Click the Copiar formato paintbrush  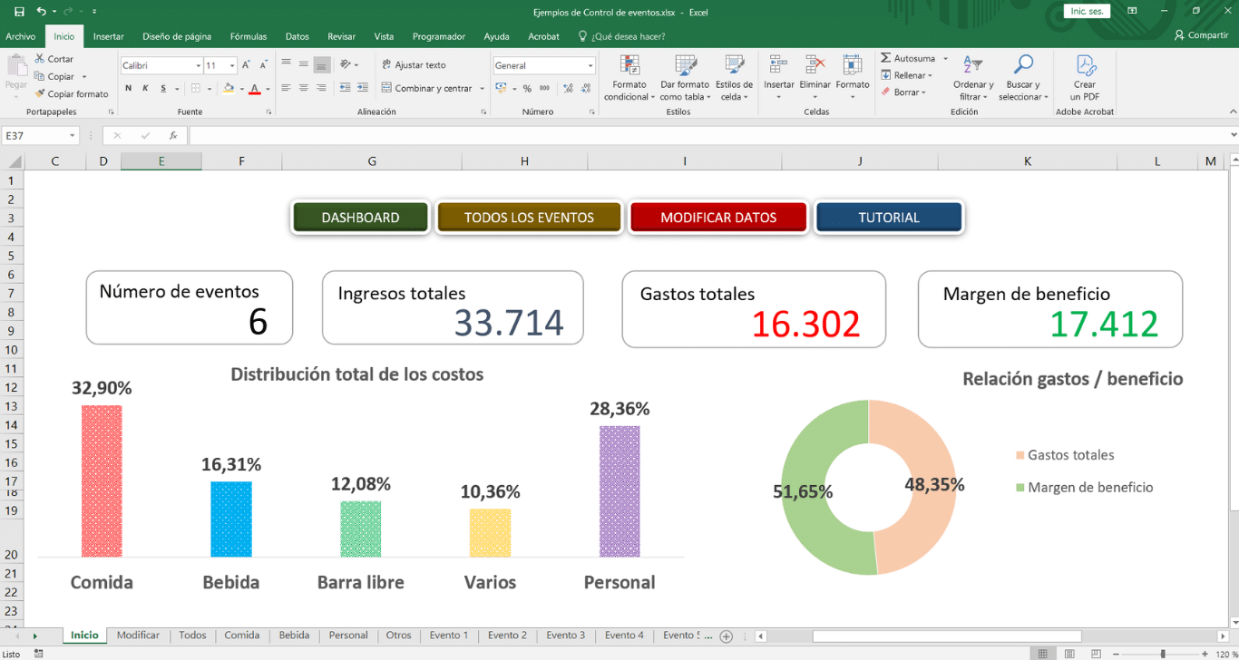(40, 93)
